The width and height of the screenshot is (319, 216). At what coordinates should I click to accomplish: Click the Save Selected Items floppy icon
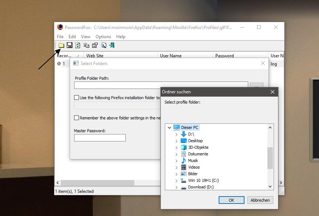(70, 45)
